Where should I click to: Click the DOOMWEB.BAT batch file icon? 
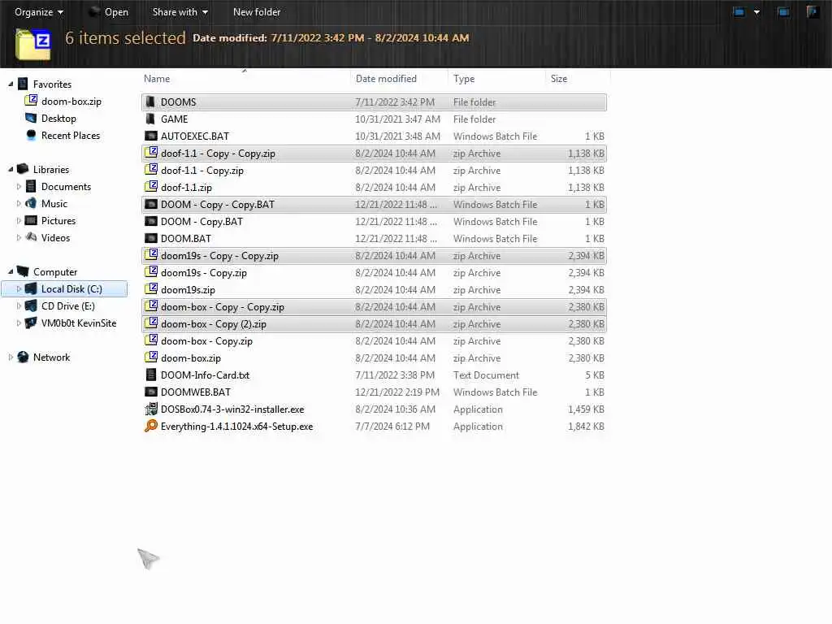coord(151,392)
